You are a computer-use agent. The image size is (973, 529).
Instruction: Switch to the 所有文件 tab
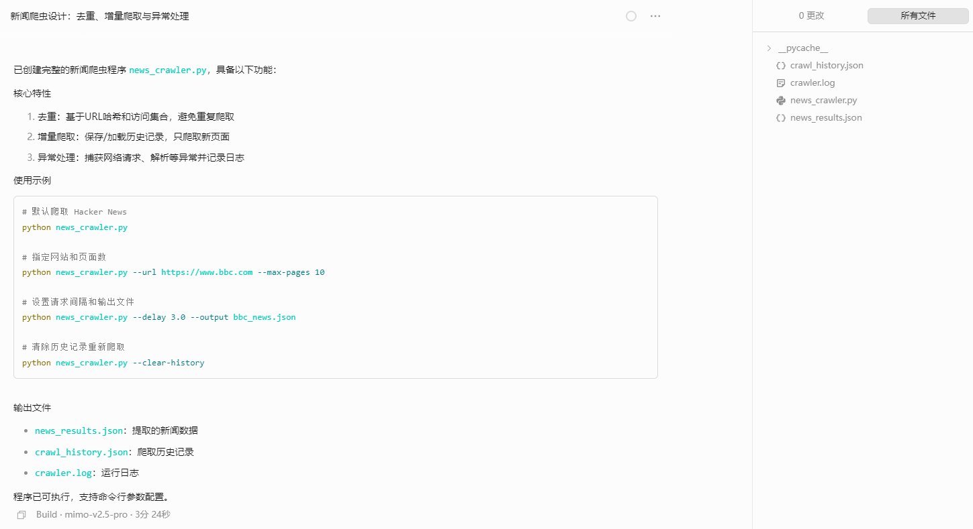coord(917,16)
